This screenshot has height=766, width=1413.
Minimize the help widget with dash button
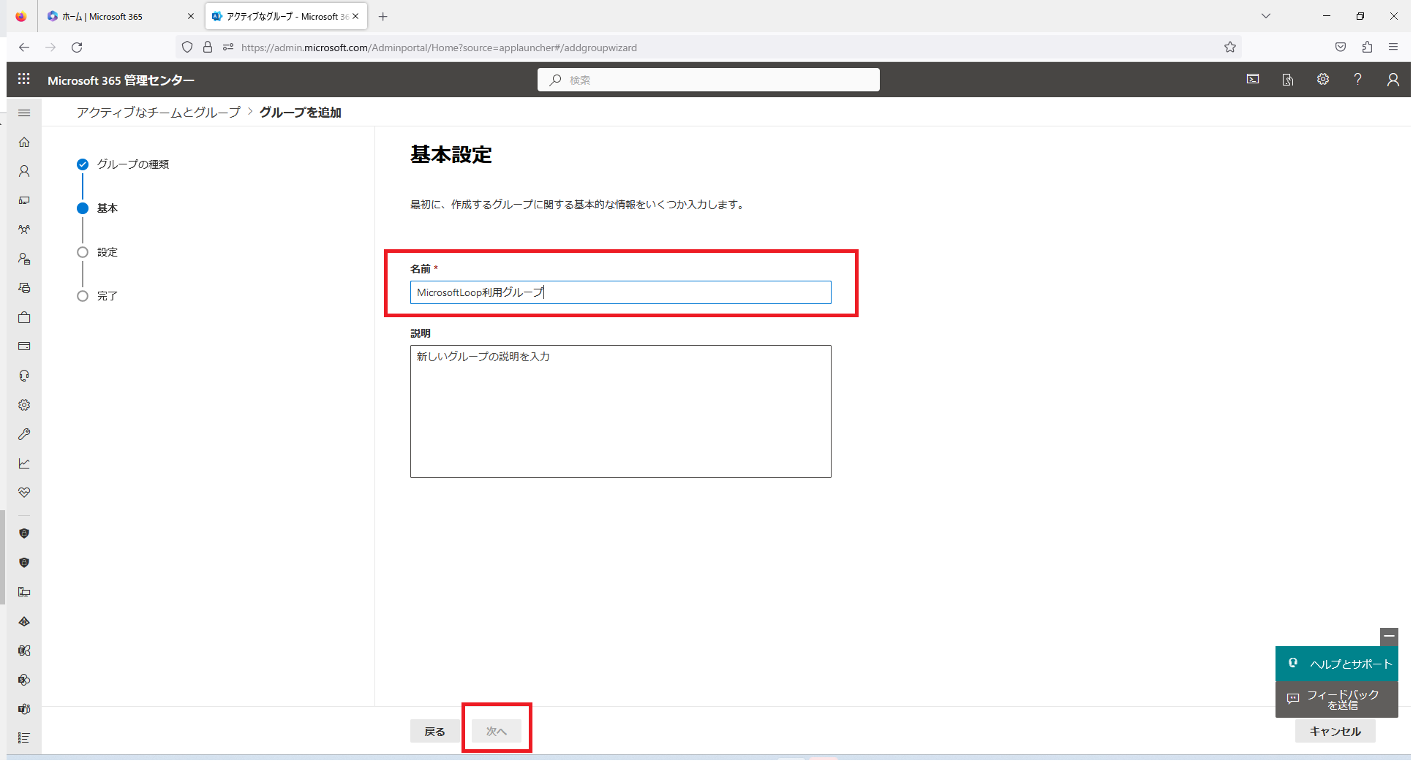1389,637
